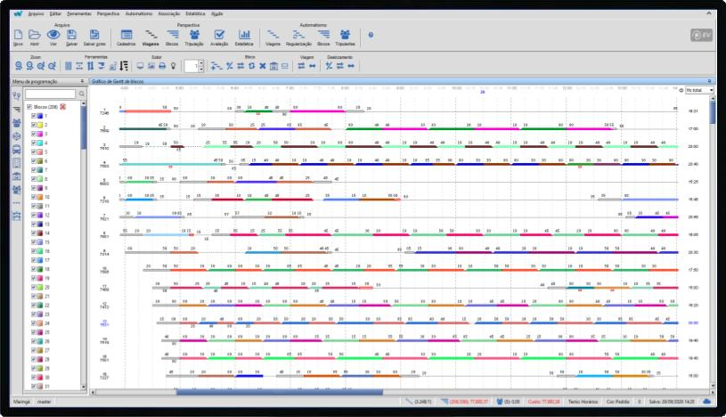The image size is (726, 417).
Task: Open the Perspectiva menu
Action: [109, 14]
